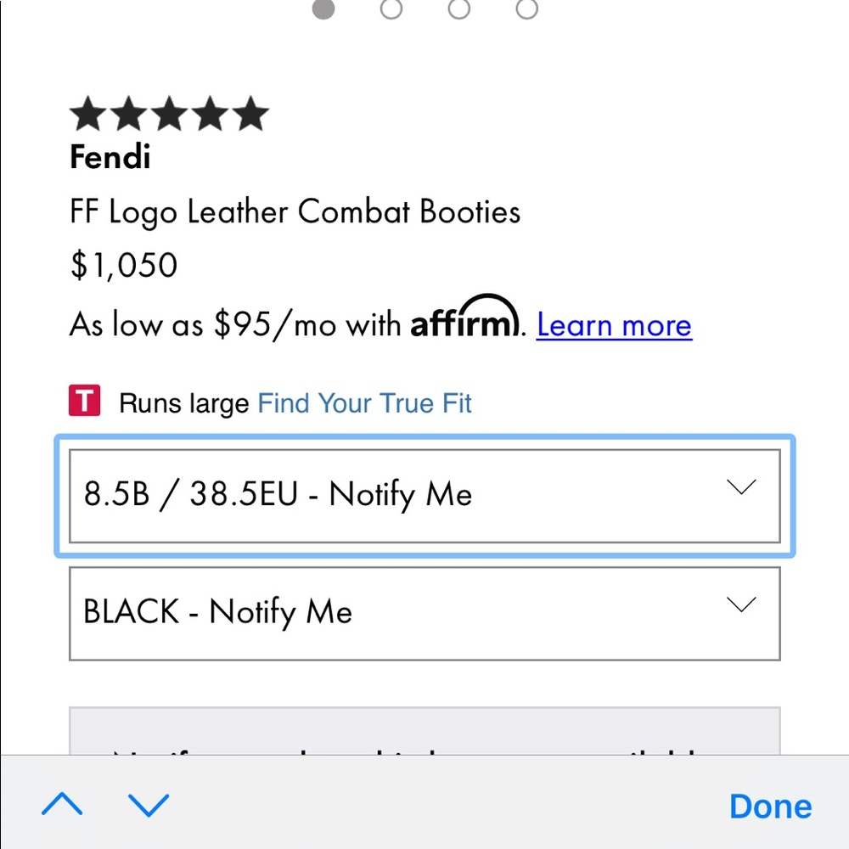Select the third carousel dot
The width and height of the screenshot is (849, 849).
pos(458,10)
